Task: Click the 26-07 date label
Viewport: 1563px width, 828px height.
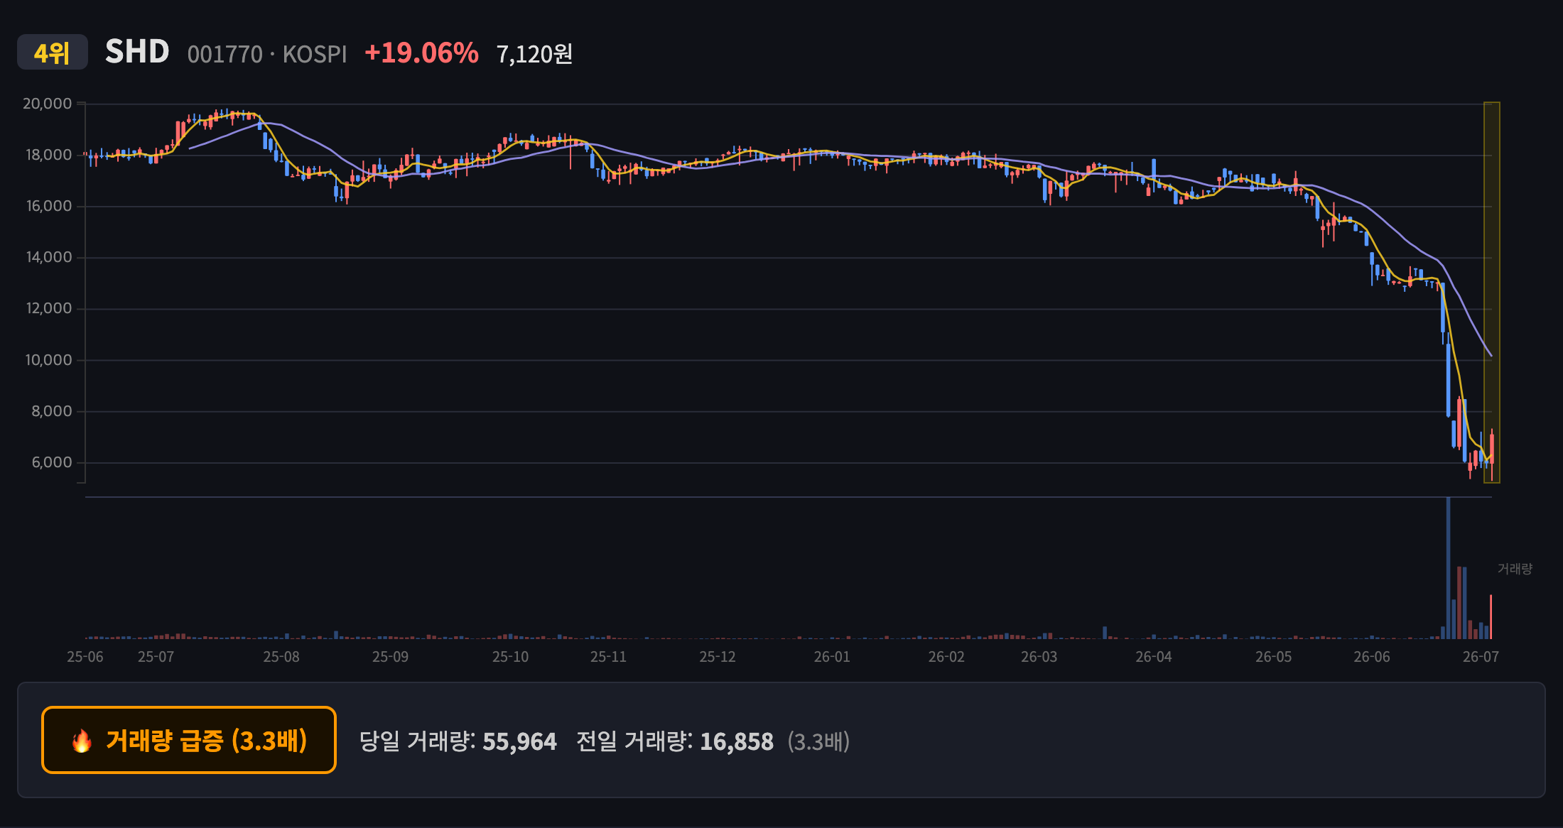Action: point(1481,657)
